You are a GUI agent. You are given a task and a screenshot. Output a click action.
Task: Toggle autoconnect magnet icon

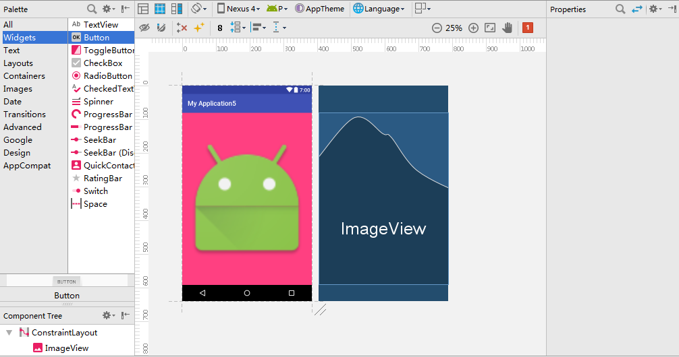[x=161, y=28]
